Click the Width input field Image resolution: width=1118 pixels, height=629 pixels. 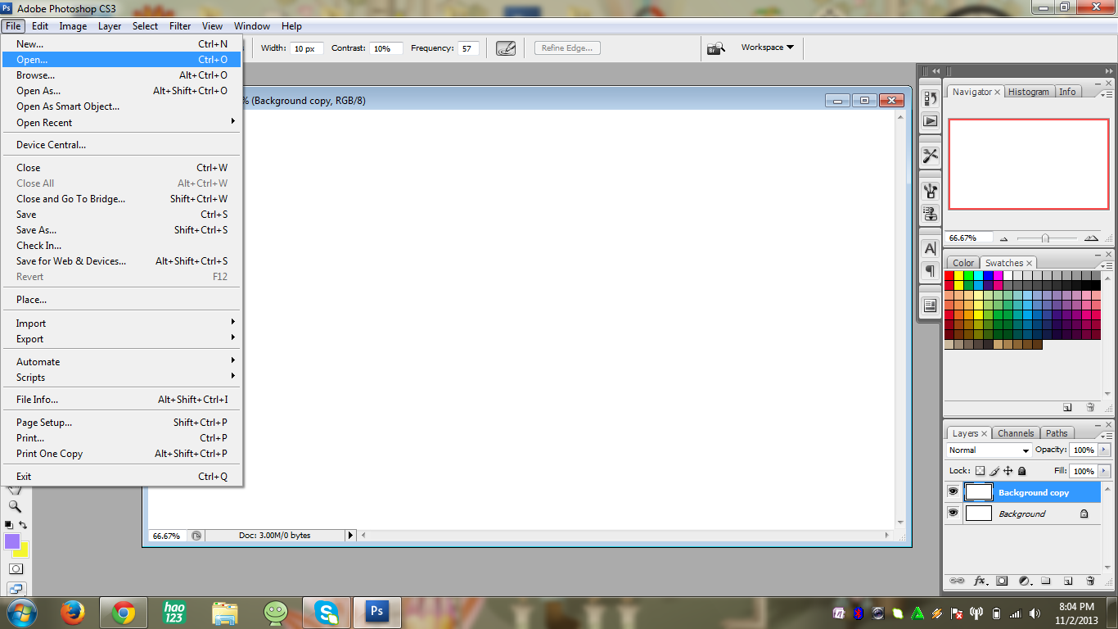[308, 48]
